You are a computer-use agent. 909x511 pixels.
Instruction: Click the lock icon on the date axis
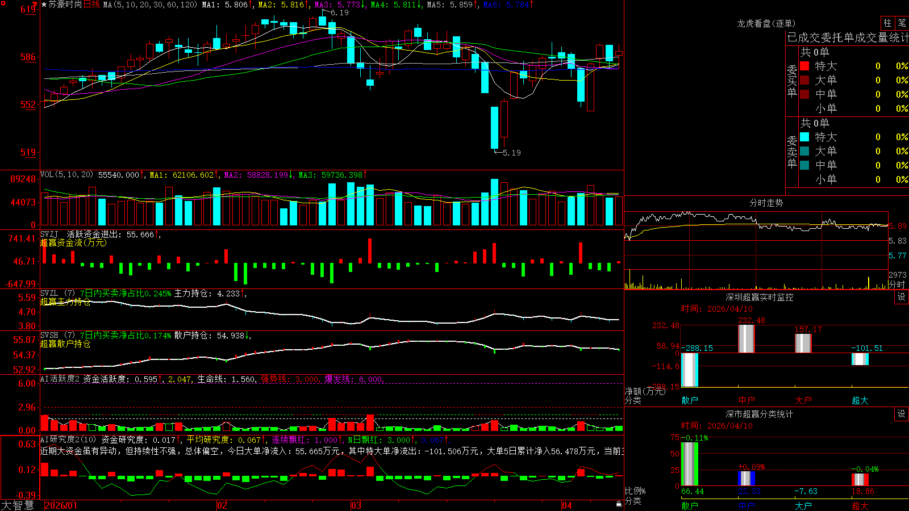(619, 504)
